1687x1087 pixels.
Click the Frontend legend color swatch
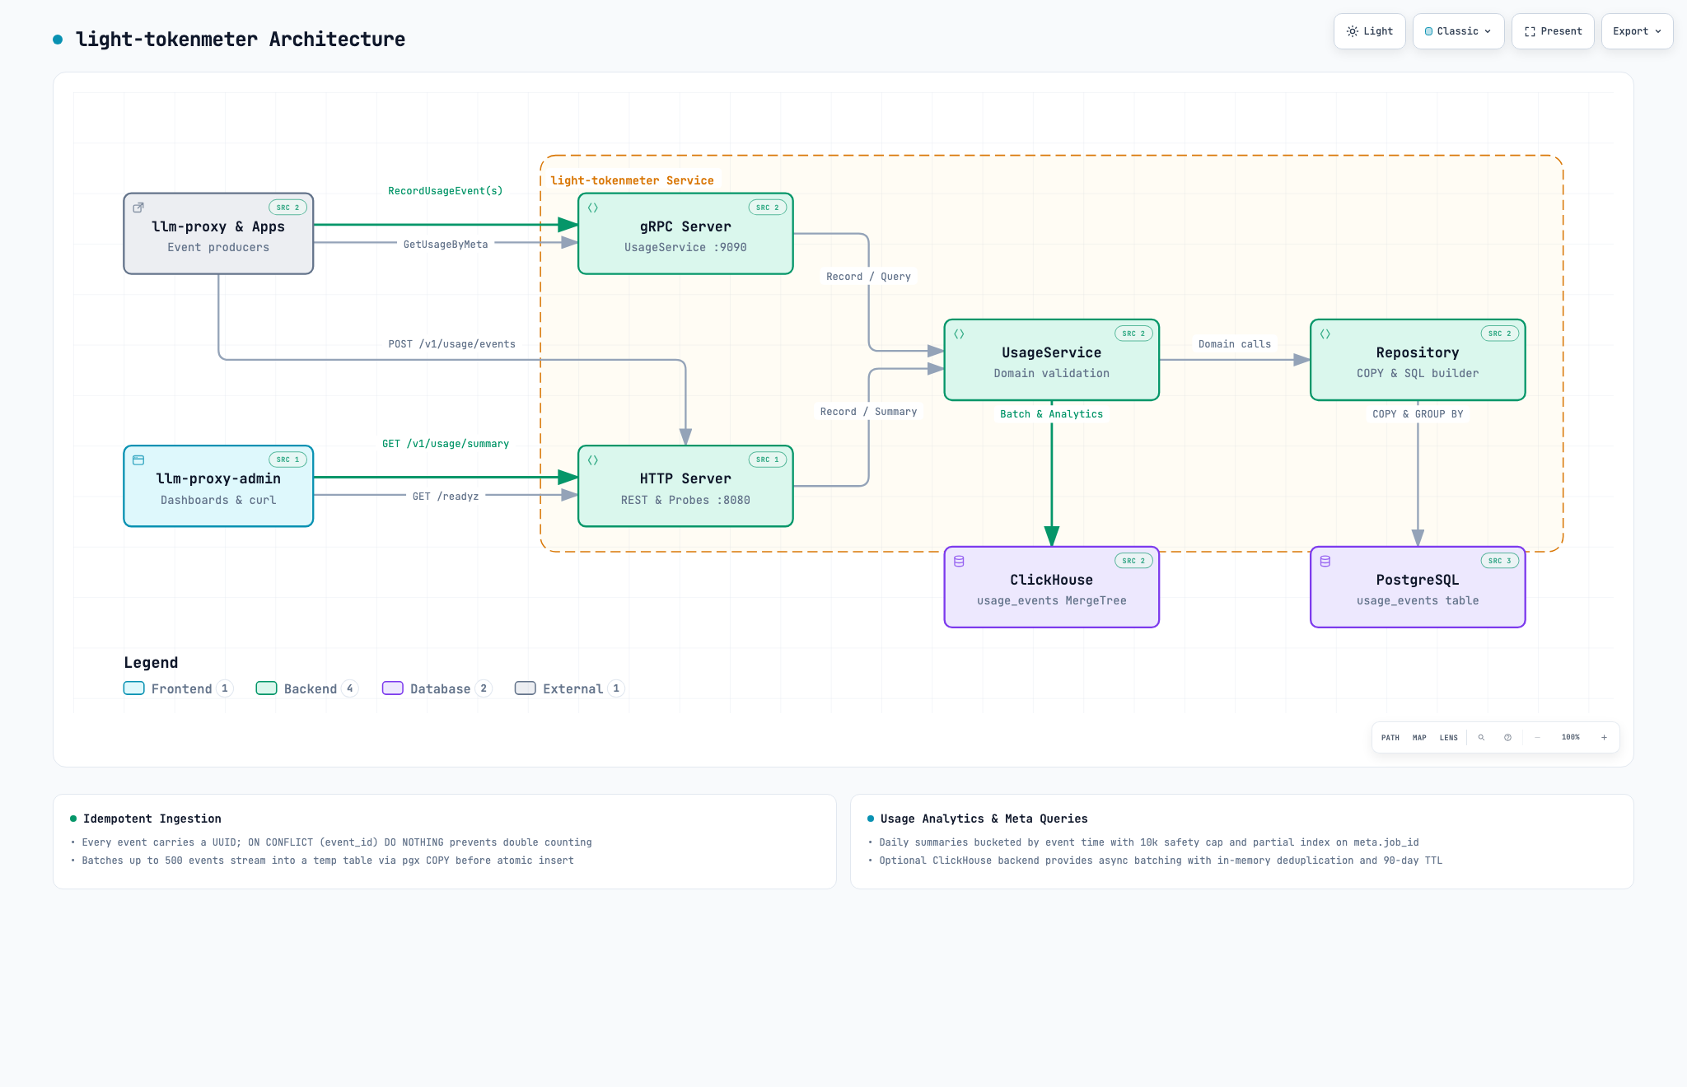134,688
